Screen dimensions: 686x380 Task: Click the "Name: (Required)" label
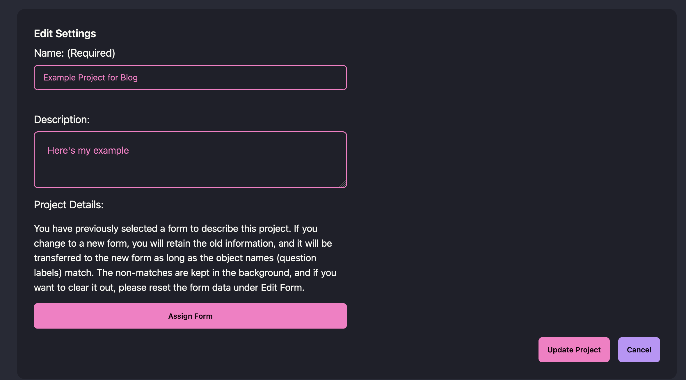coord(74,53)
